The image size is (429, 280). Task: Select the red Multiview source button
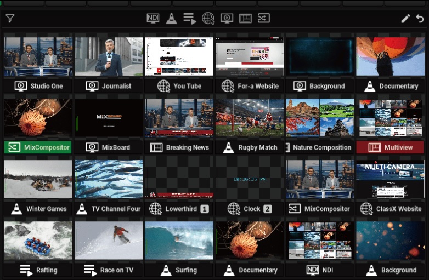390,147
